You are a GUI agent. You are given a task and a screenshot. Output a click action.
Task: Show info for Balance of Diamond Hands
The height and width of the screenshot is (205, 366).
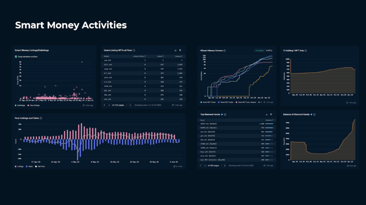(x=315, y=114)
